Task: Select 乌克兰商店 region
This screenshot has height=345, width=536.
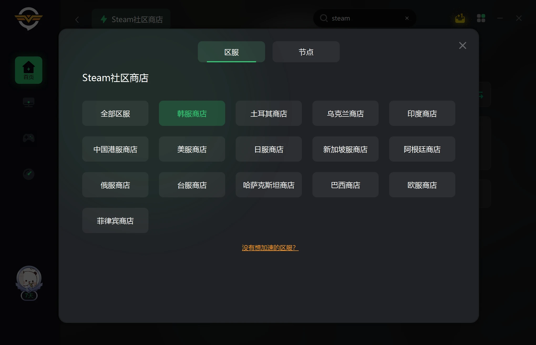Action: (346, 113)
